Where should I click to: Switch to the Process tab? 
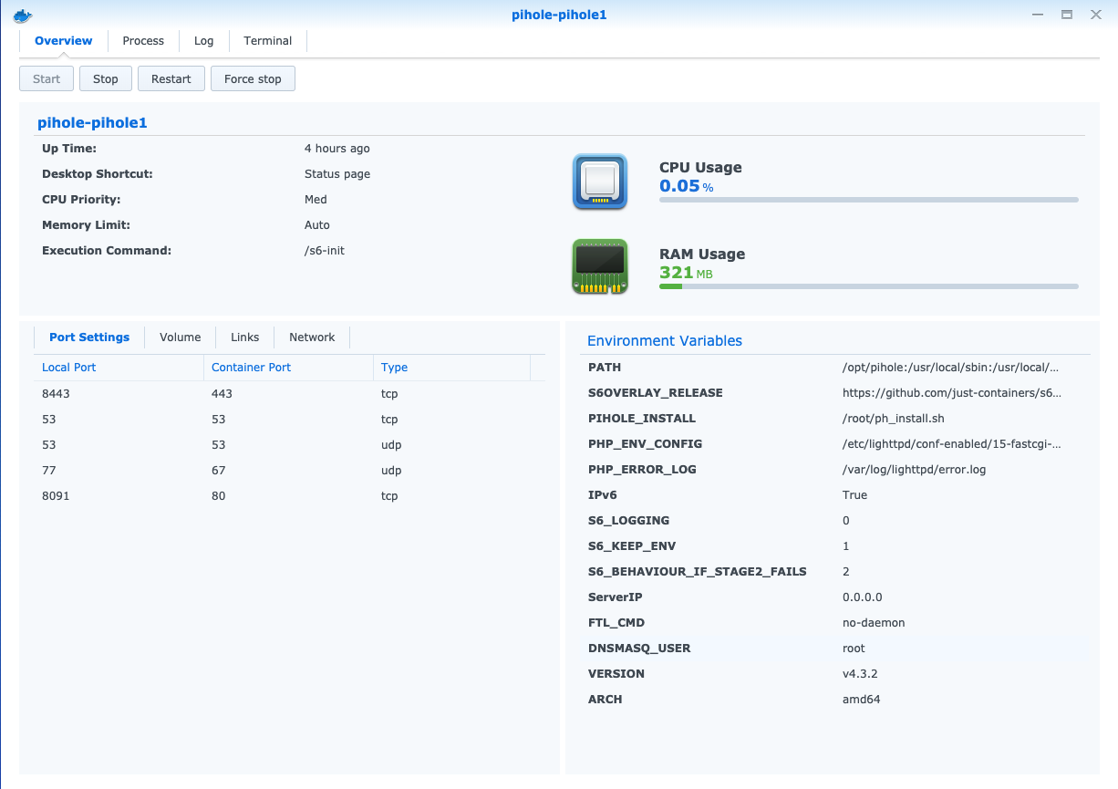[x=143, y=41]
